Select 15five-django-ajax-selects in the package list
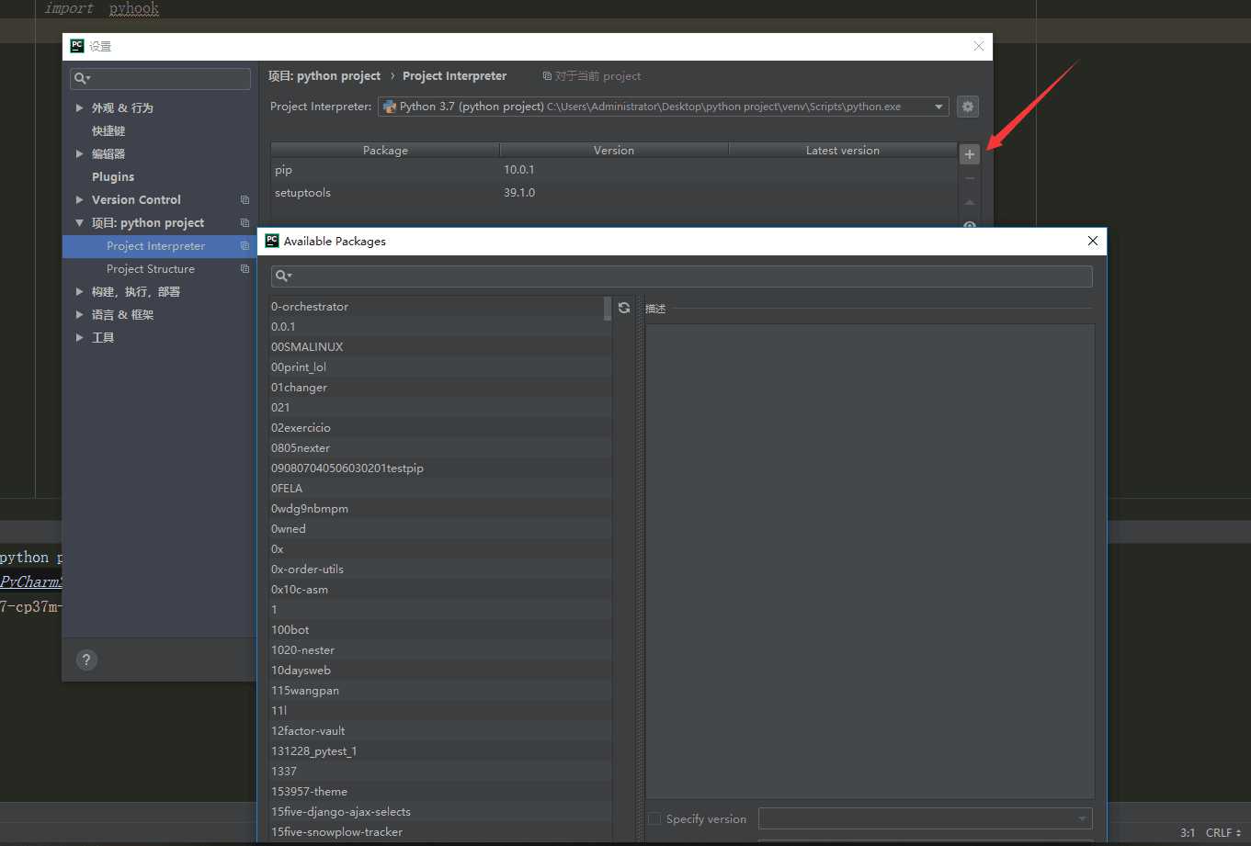The width and height of the screenshot is (1251, 846). 441,812
